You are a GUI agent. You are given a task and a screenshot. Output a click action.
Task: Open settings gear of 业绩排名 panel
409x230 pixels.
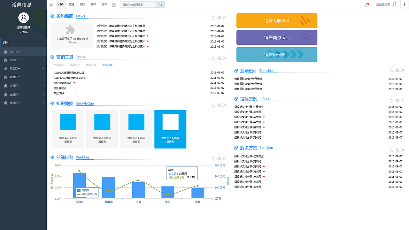click(219, 159)
